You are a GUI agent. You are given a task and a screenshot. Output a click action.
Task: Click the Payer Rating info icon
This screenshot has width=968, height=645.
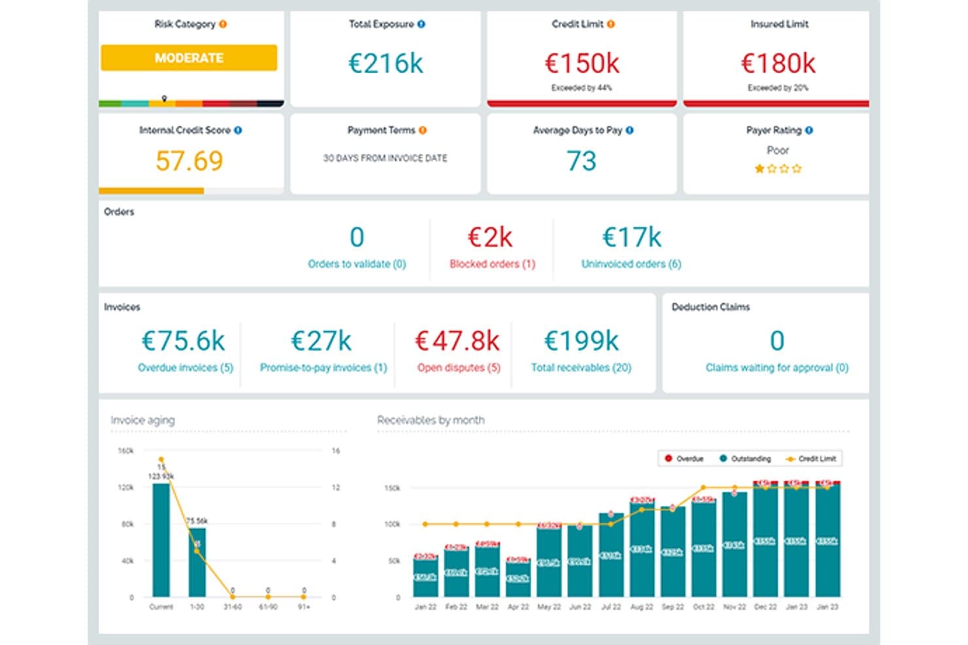coord(809,130)
